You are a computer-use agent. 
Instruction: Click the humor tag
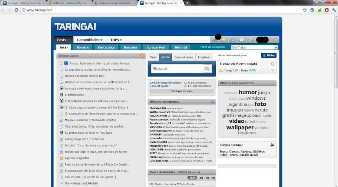click(x=248, y=92)
